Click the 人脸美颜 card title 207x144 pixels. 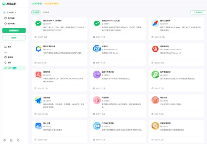105,98
